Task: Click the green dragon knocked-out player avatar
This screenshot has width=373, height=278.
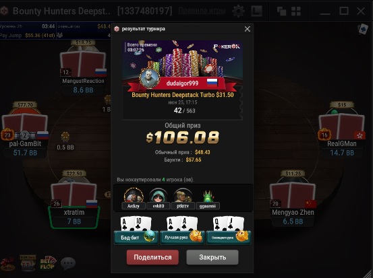Action: pyautogui.click(x=208, y=196)
